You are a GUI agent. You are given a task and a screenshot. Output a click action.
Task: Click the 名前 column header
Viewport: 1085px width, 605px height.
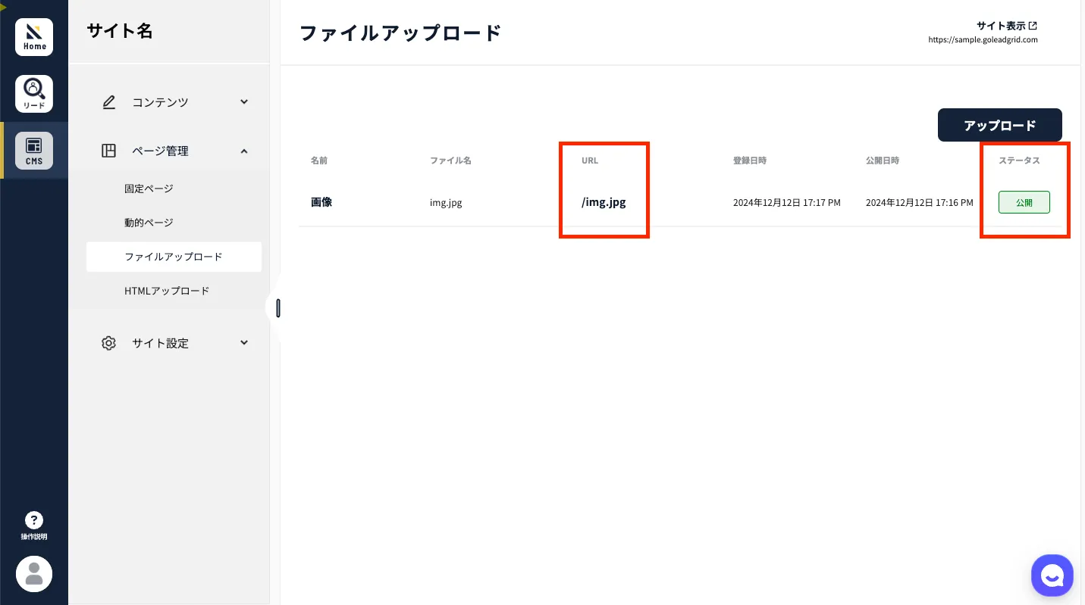click(319, 161)
